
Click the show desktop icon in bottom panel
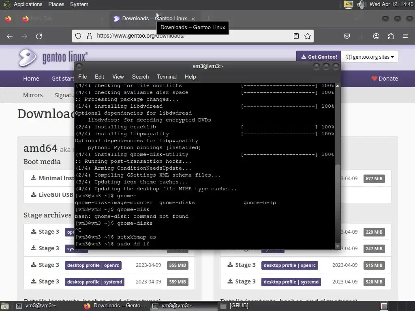(5, 306)
